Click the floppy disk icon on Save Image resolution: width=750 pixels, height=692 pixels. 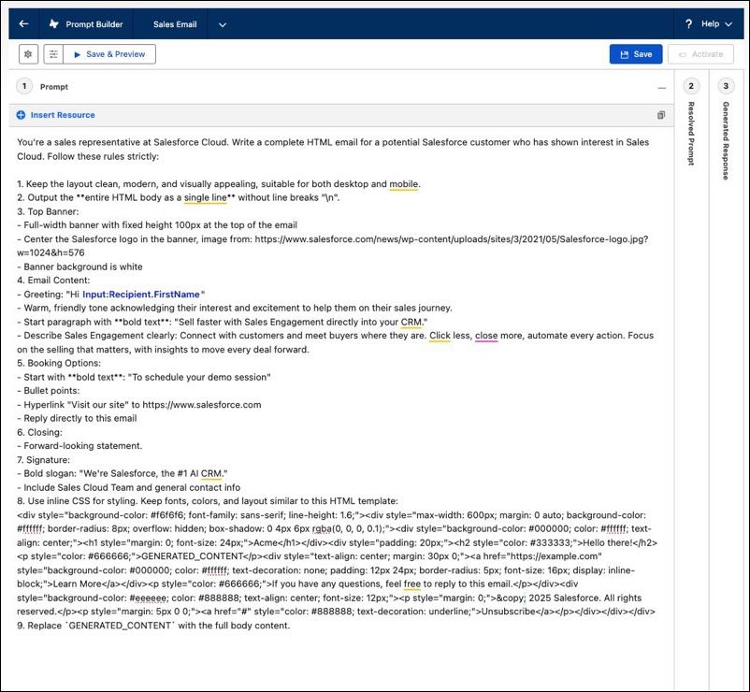click(x=624, y=54)
